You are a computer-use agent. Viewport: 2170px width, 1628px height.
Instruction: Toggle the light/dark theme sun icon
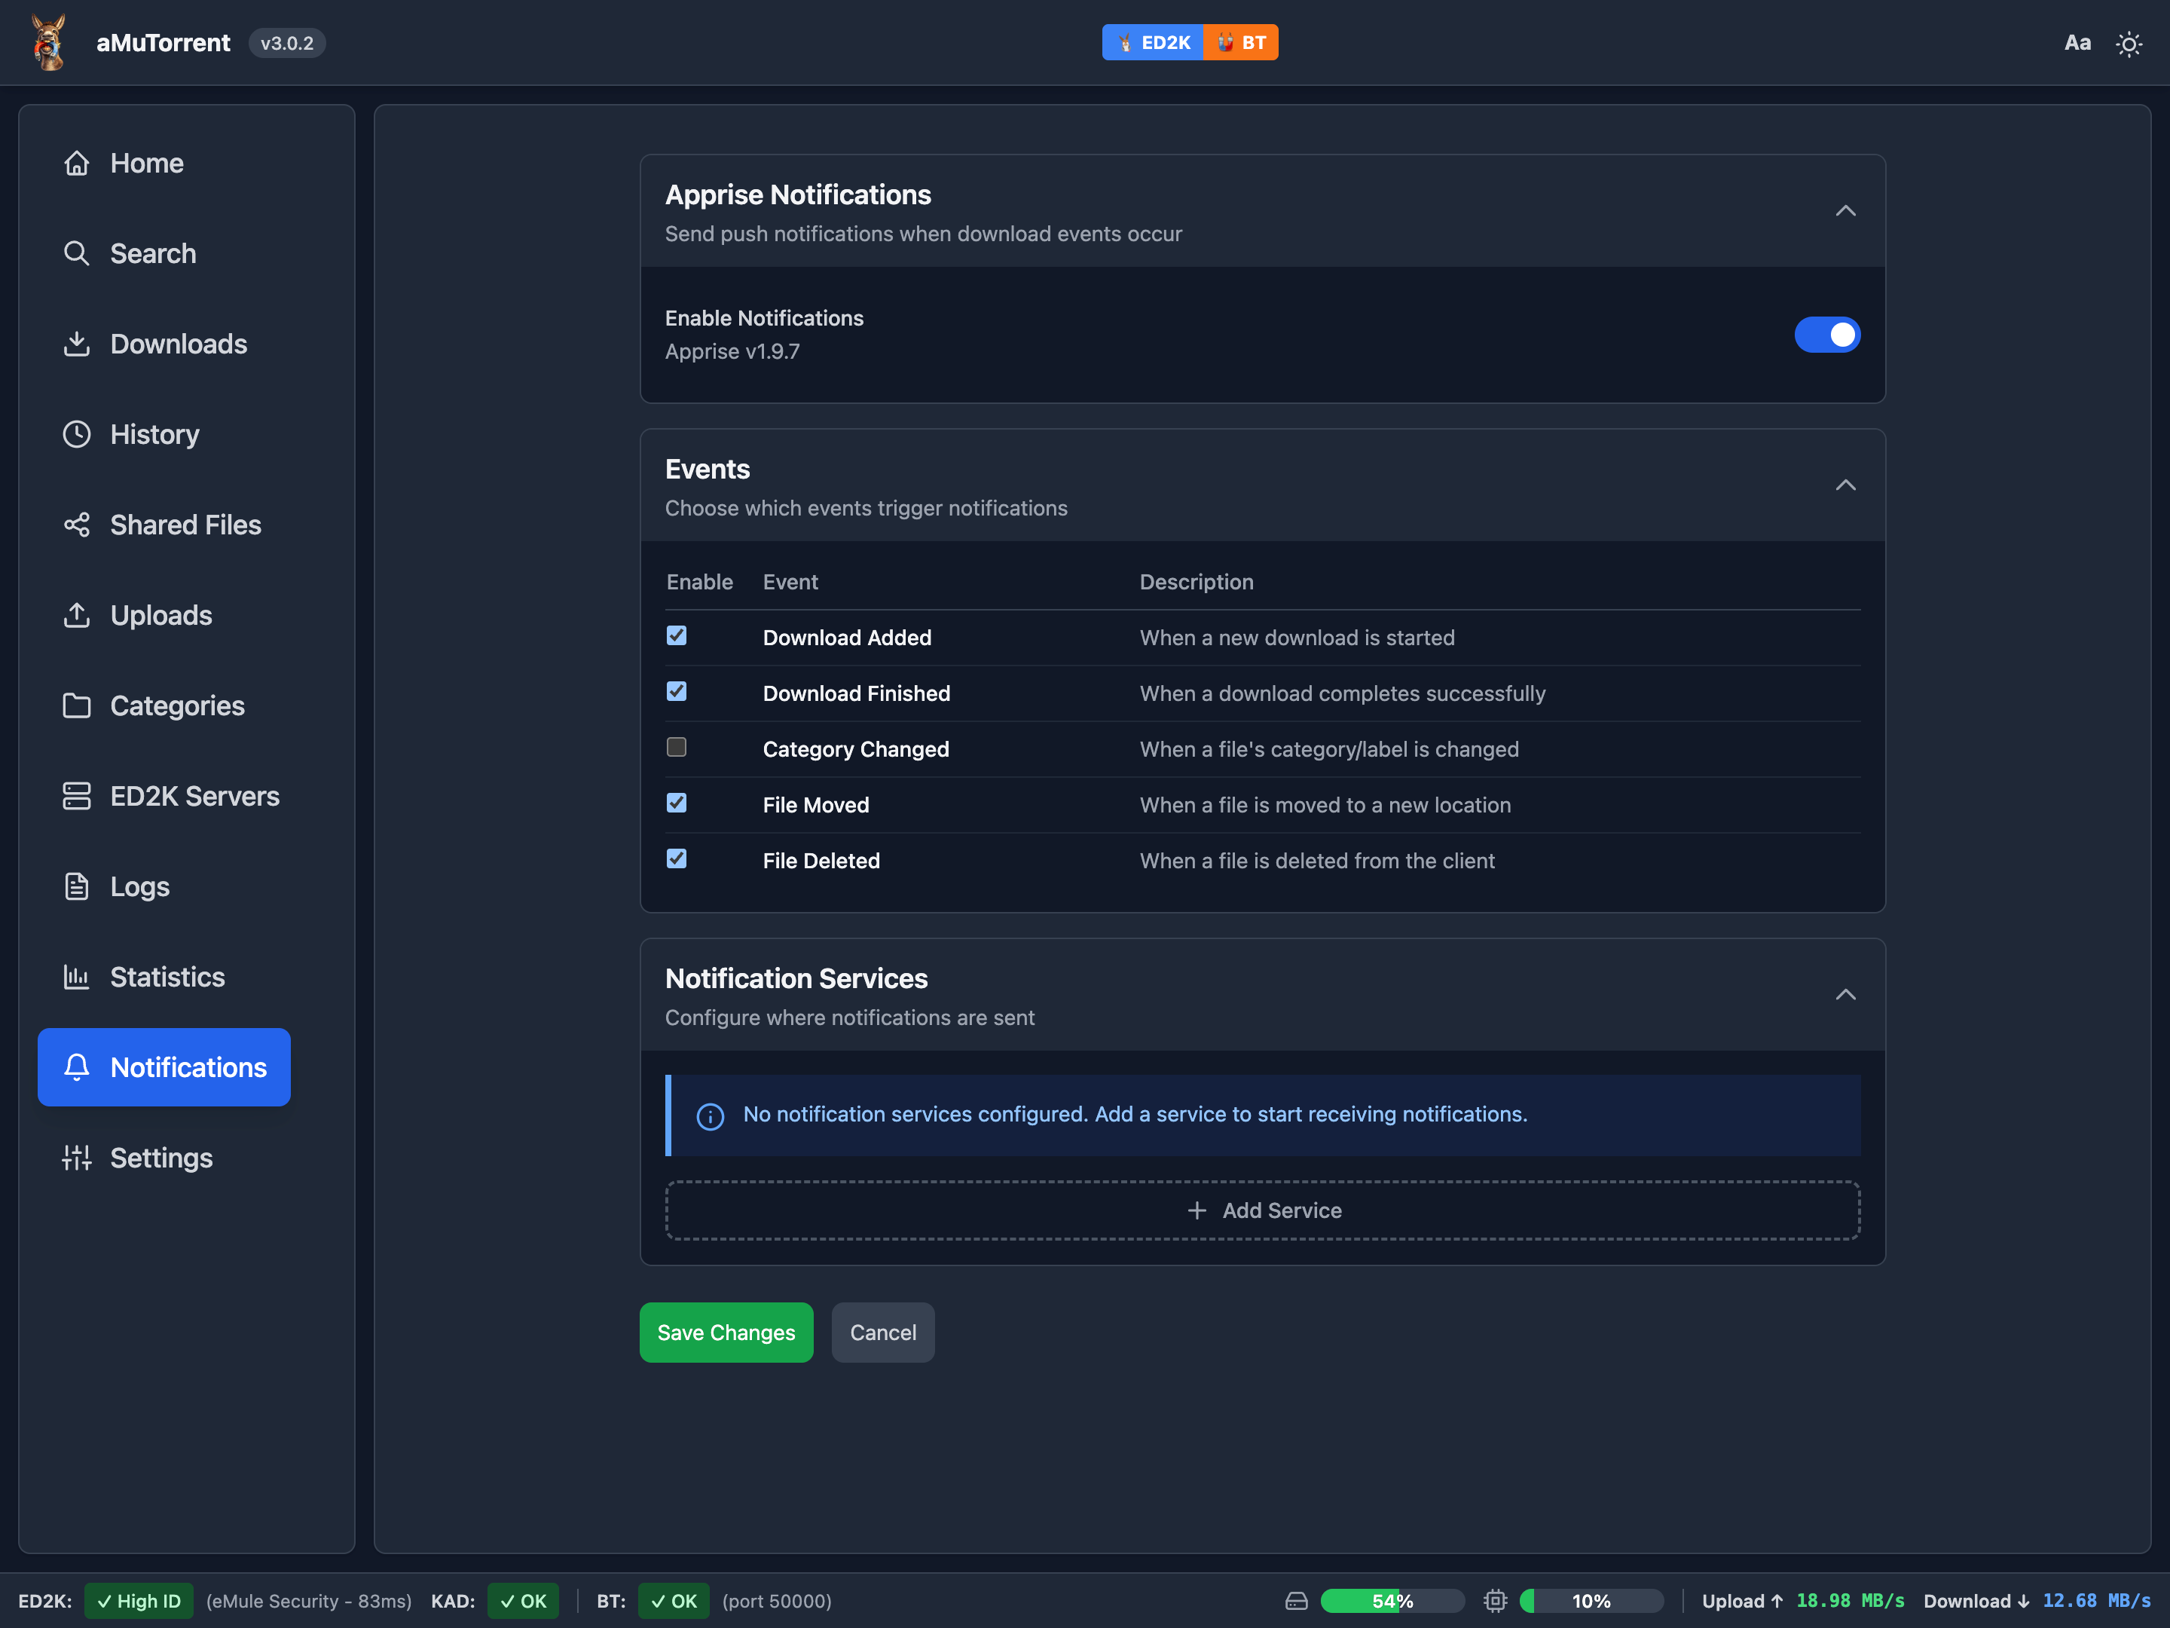(x=2128, y=43)
